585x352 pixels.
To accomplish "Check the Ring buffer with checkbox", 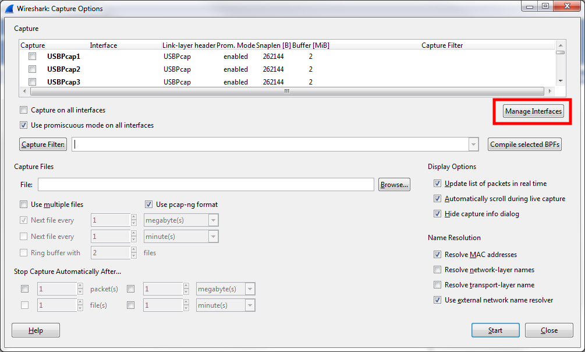I will (23, 252).
